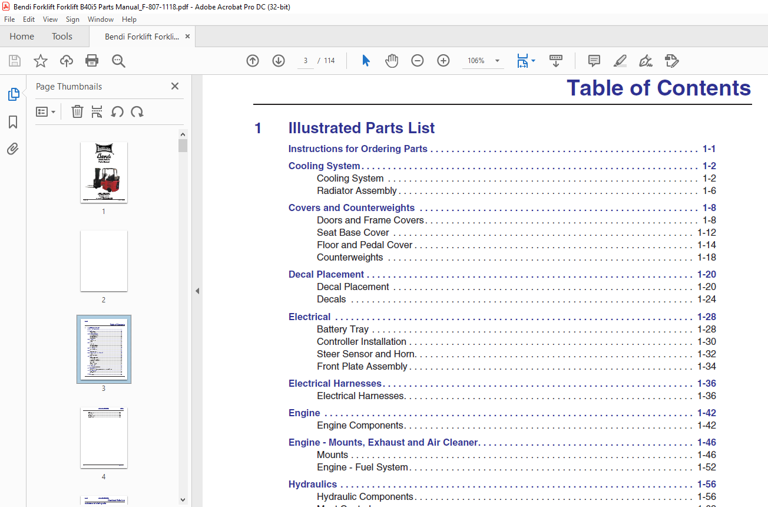768x507 pixels.
Task: Select blank page 2 thumbnail
Action: pyautogui.click(x=104, y=261)
